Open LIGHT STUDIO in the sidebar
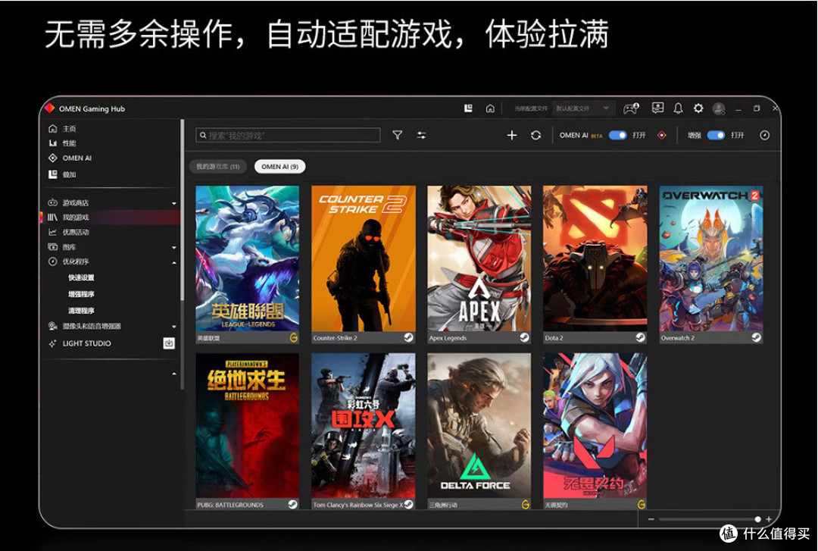 coord(80,343)
